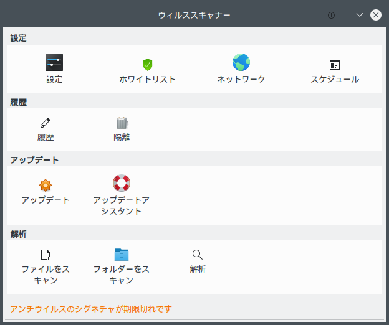Launch アップデート orange star icon
Screen dimensions: 389x325
pyautogui.click(x=46, y=186)
